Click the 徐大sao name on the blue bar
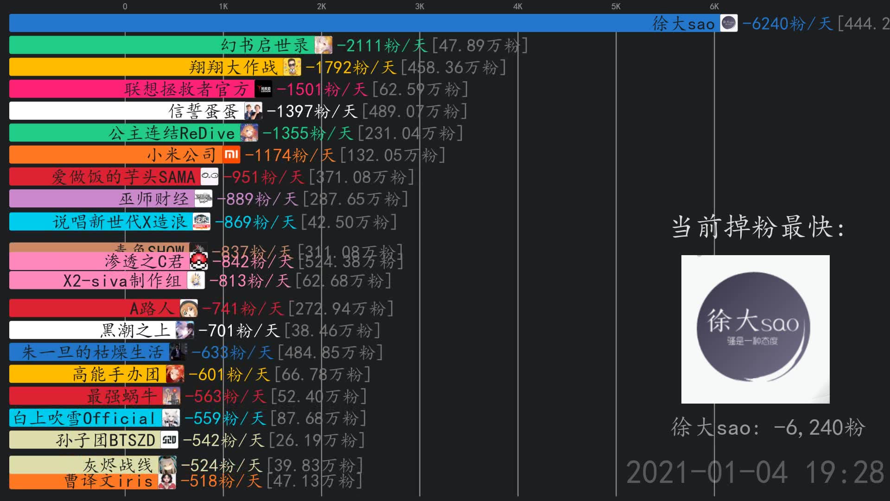The width and height of the screenshot is (890, 501). pos(684,24)
